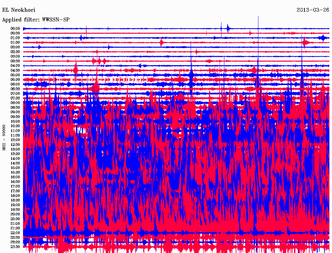Select the 06:30 time label
Viewport: 332px width, 253px height.
[x=15, y=89]
